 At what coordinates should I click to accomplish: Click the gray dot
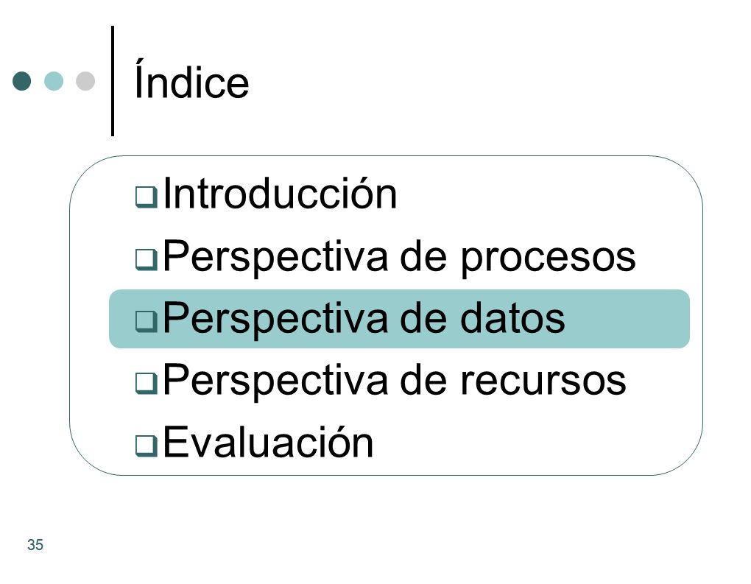pyautogui.click(x=85, y=81)
